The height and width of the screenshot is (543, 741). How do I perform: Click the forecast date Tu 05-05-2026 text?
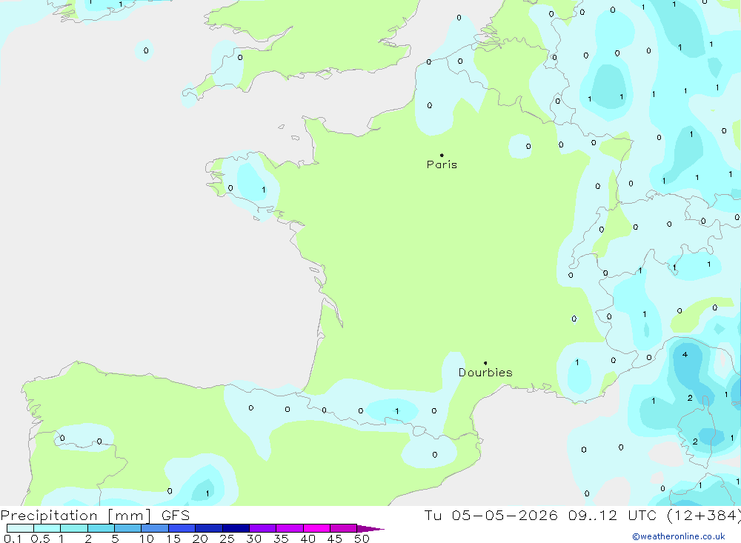(491, 515)
